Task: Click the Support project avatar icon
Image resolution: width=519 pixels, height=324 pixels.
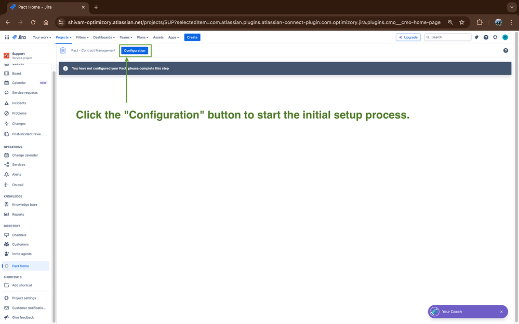Action: (7, 55)
